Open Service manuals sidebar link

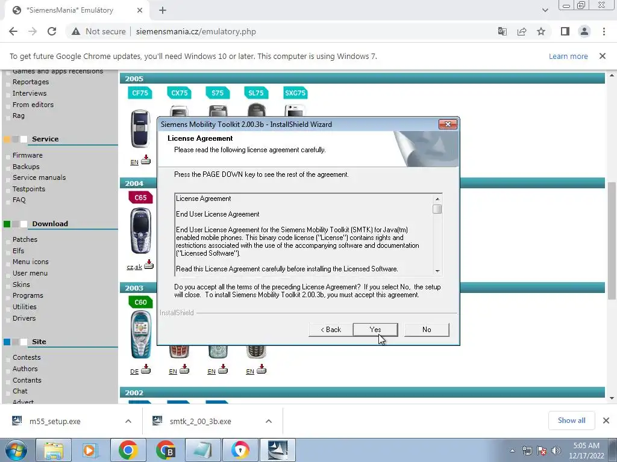click(39, 177)
